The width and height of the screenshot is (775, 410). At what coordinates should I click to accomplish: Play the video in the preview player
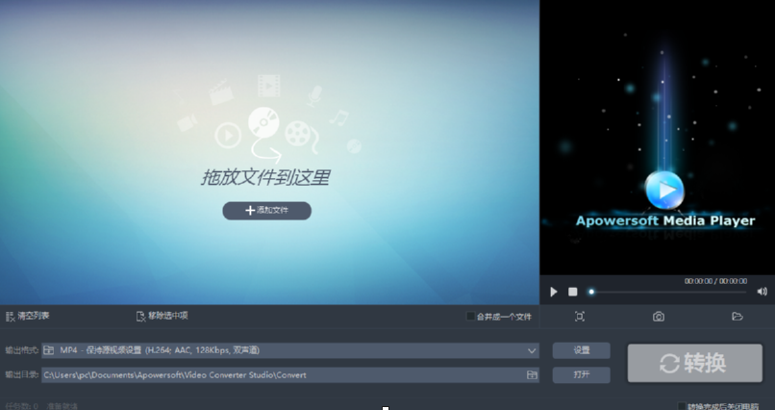[x=554, y=292]
